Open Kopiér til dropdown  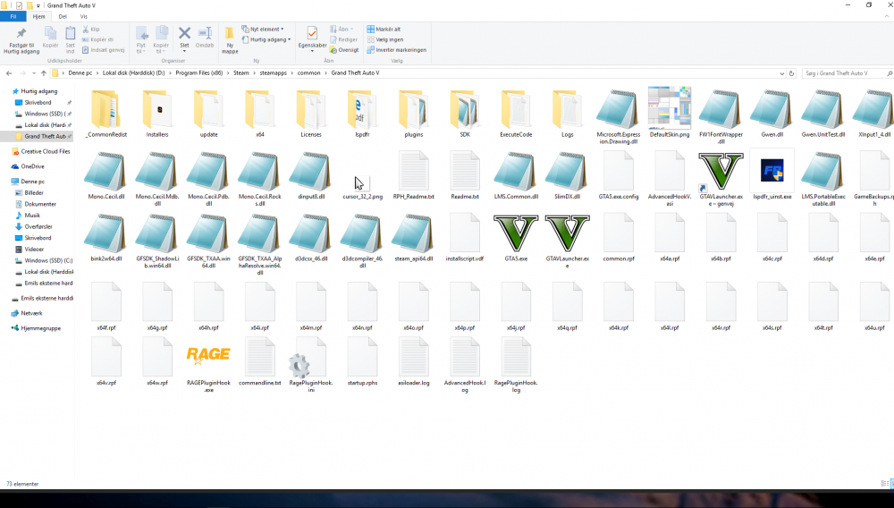[x=161, y=40]
